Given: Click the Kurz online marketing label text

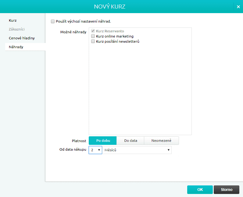Looking at the screenshot, I should (115, 36).
